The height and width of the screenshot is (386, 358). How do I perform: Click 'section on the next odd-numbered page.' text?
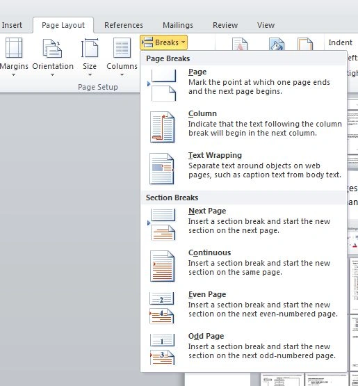[x=262, y=355]
